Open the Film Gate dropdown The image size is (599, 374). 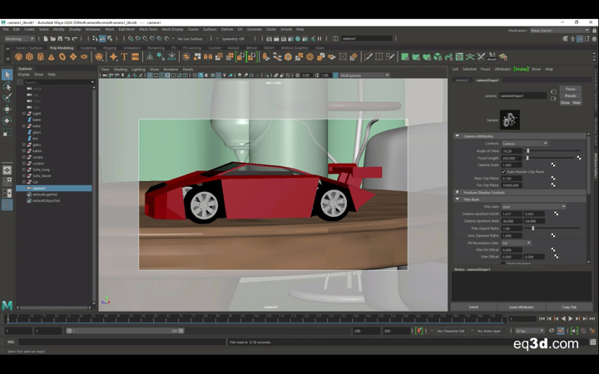click(x=532, y=206)
